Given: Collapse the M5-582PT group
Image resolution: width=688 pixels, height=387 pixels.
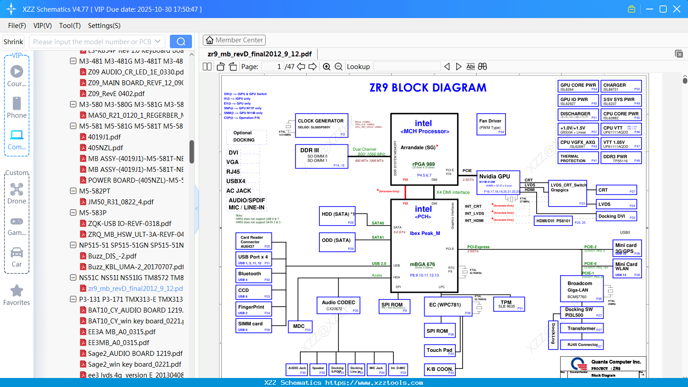Looking at the screenshot, I should point(73,191).
